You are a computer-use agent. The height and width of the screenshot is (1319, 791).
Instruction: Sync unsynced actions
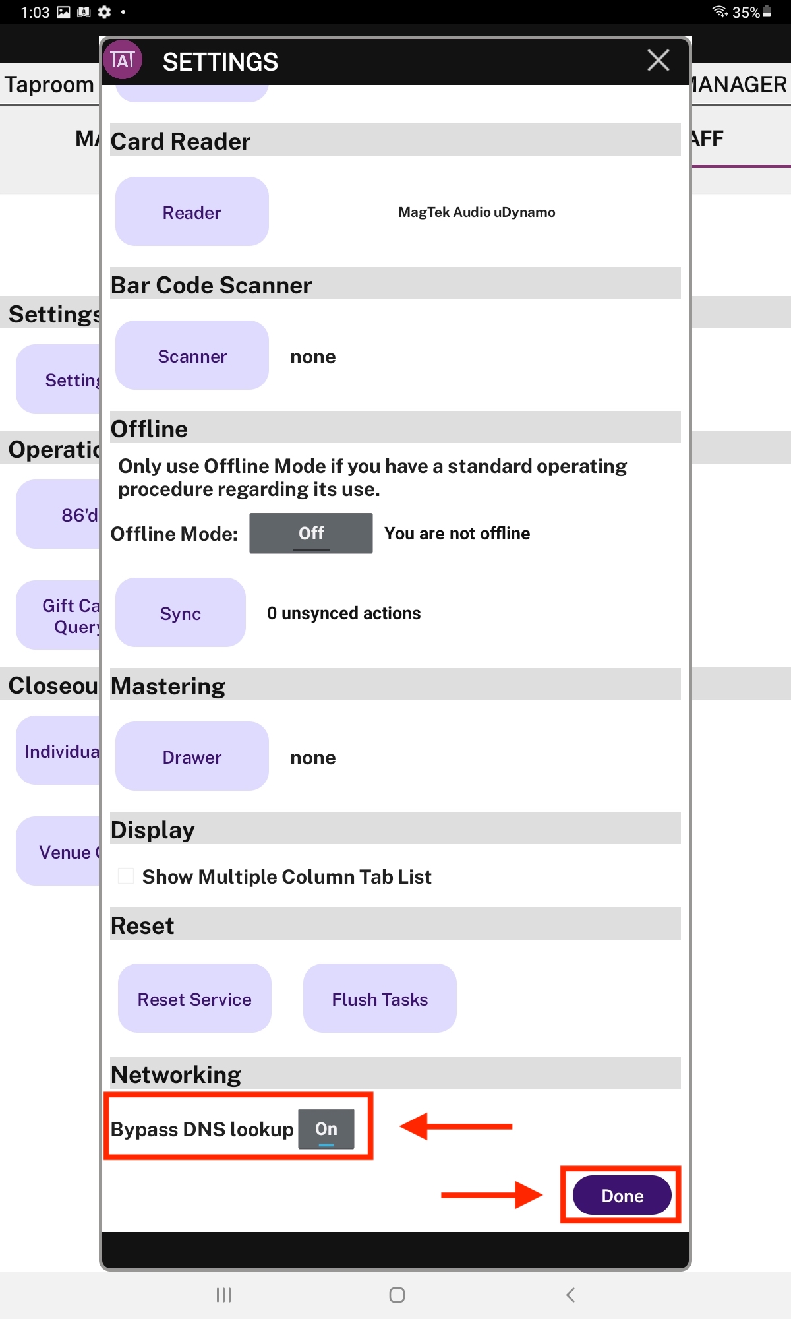181,613
